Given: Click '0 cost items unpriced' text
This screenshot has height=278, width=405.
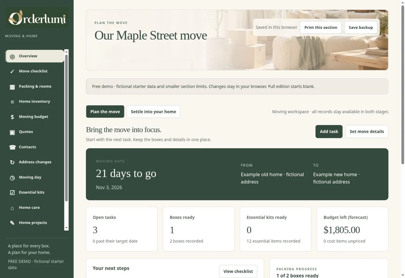Looking at the screenshot, I should coord(344,241).
